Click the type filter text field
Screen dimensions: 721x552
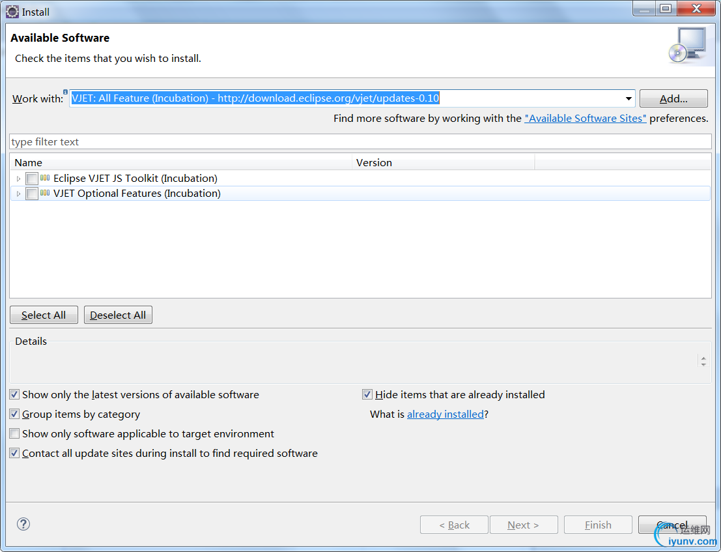361,141
